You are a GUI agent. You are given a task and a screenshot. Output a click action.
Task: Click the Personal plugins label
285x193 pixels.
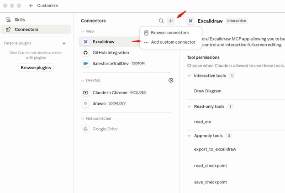tap(18, 43)
